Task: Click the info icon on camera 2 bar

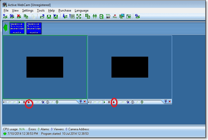Action: pyautogui.click(x=133, y=102)
